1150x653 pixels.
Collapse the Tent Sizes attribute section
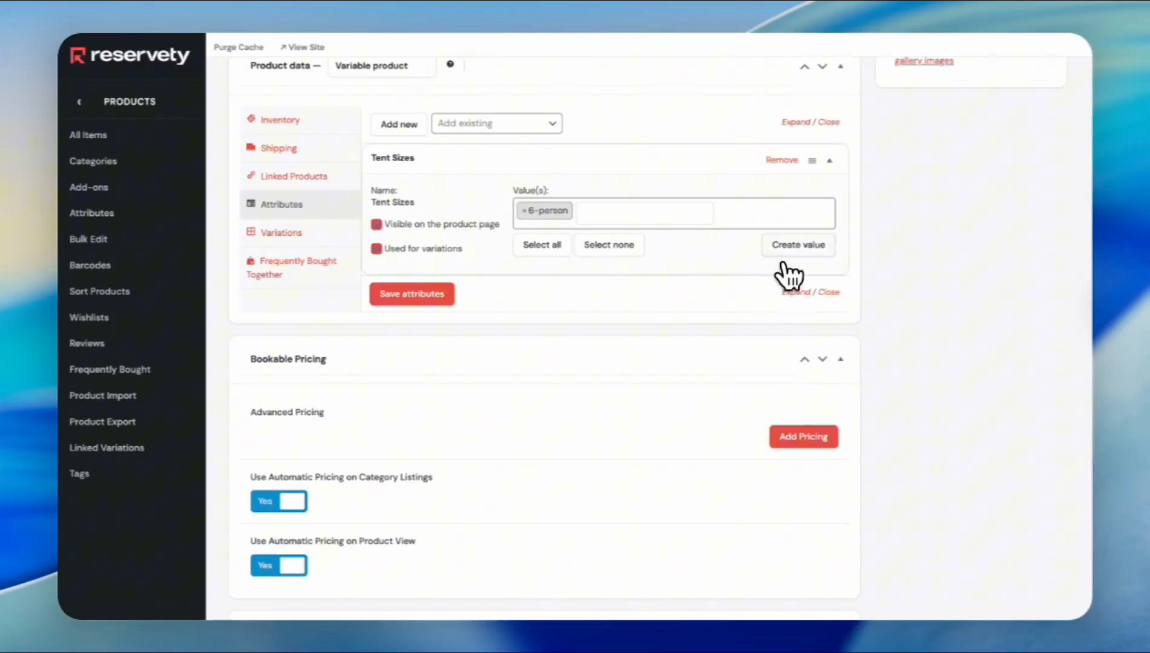click(x=829, y=161)
